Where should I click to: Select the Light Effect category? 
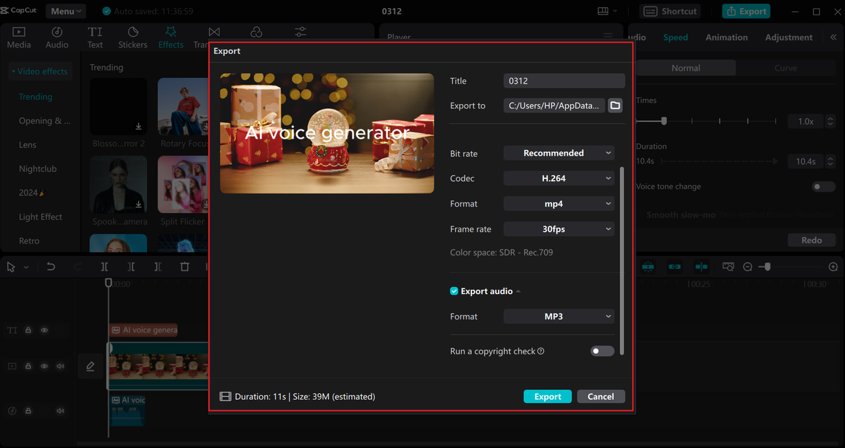40,216
